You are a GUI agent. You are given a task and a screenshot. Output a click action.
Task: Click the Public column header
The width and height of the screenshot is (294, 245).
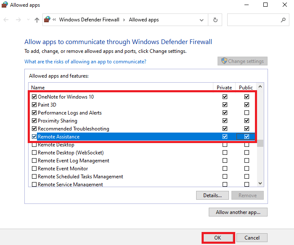(246, 88)
